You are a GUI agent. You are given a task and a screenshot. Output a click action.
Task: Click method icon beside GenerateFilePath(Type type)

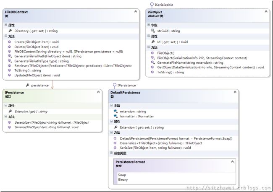click(10, 61)
